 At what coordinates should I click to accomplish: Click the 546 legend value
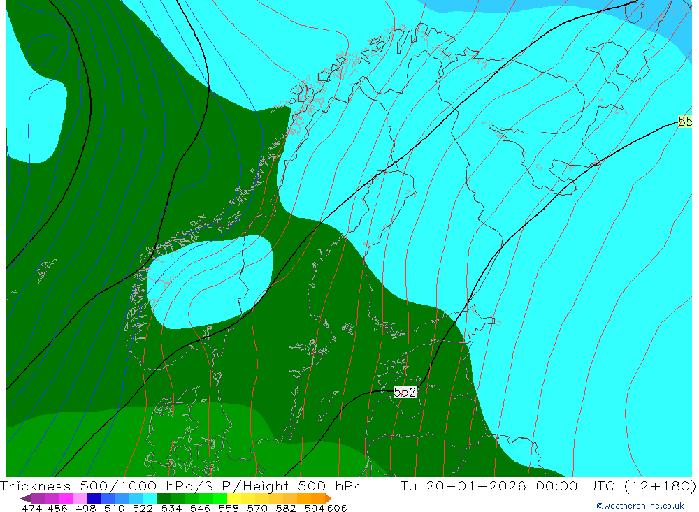pyautogui.click(x=199, y=508)
